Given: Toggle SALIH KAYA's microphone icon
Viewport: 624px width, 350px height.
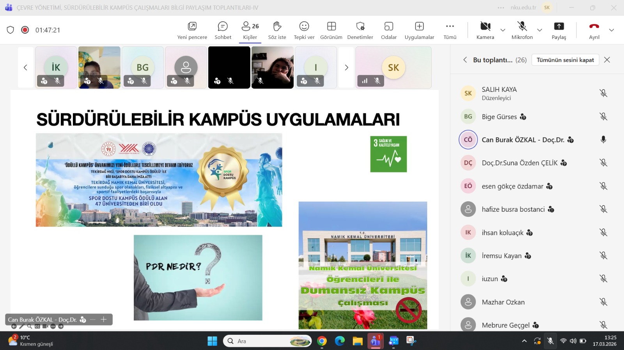Looking at the screenshot, I should (x=603, y=93).
